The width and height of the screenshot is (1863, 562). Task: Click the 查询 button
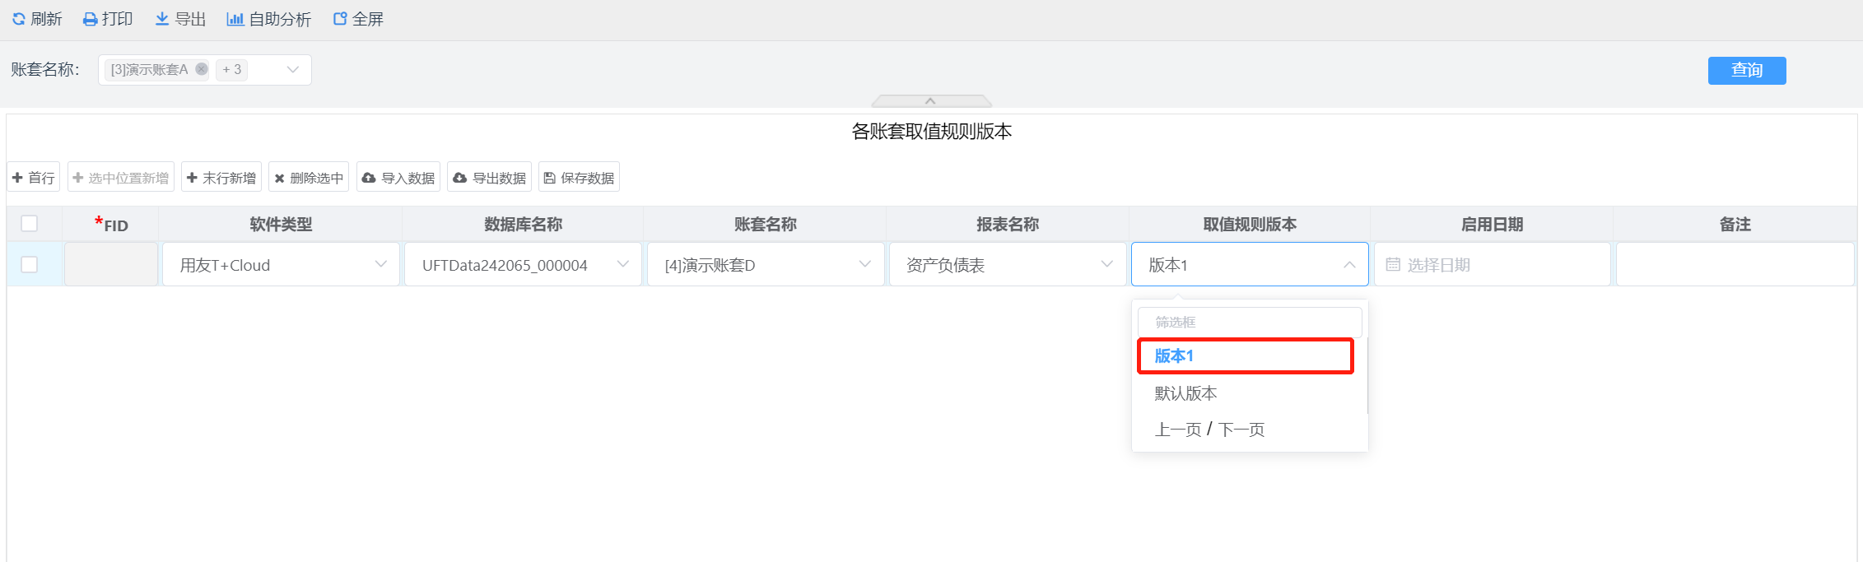pos(1747,71)
